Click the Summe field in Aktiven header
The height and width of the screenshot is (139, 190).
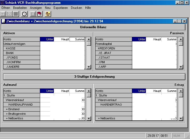77,39
